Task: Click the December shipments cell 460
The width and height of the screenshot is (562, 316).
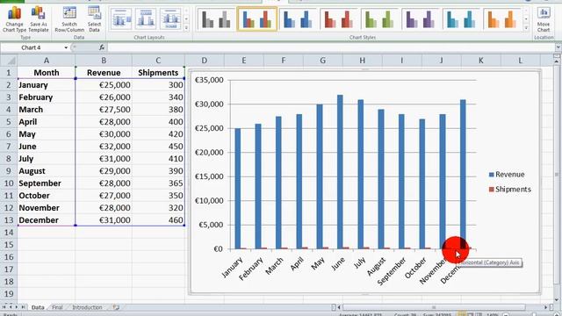Action: point(158,220)
